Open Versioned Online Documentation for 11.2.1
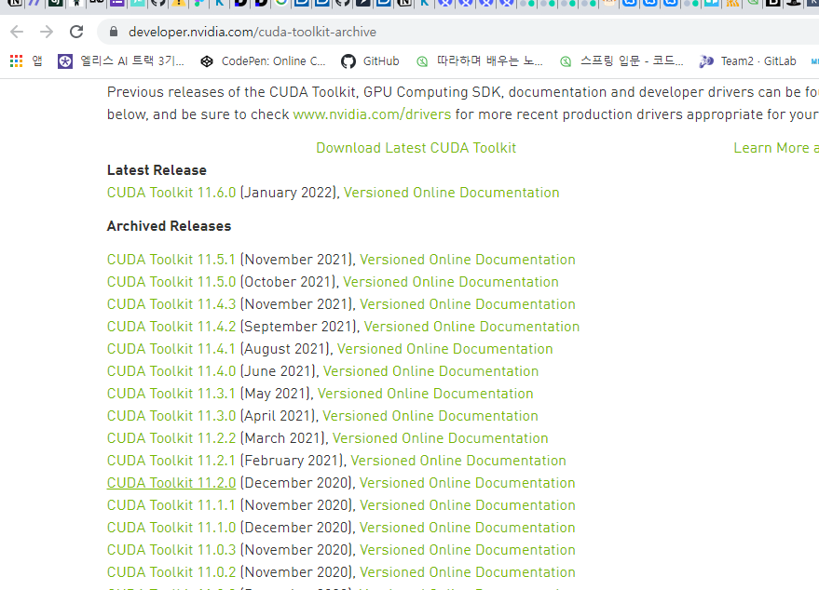Viewport: 819px width, 590px height. point(458,461)
